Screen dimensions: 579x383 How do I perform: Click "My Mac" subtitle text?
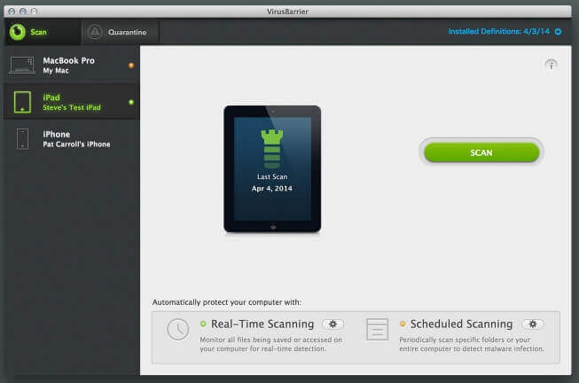pyautogui.click(x=56, y=71)
